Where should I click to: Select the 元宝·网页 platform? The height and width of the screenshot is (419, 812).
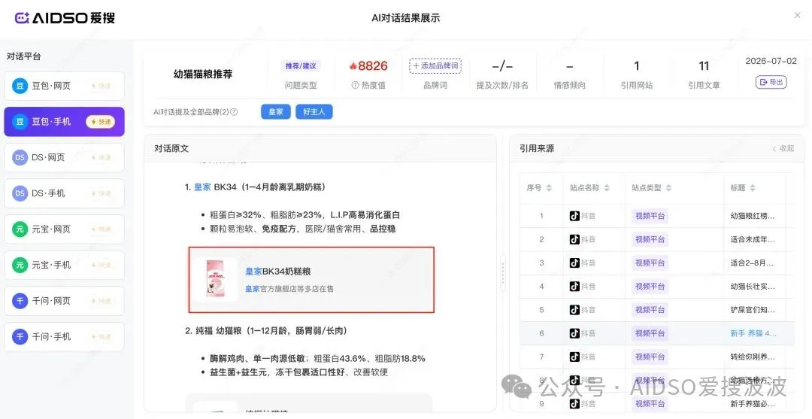[64, 229]
